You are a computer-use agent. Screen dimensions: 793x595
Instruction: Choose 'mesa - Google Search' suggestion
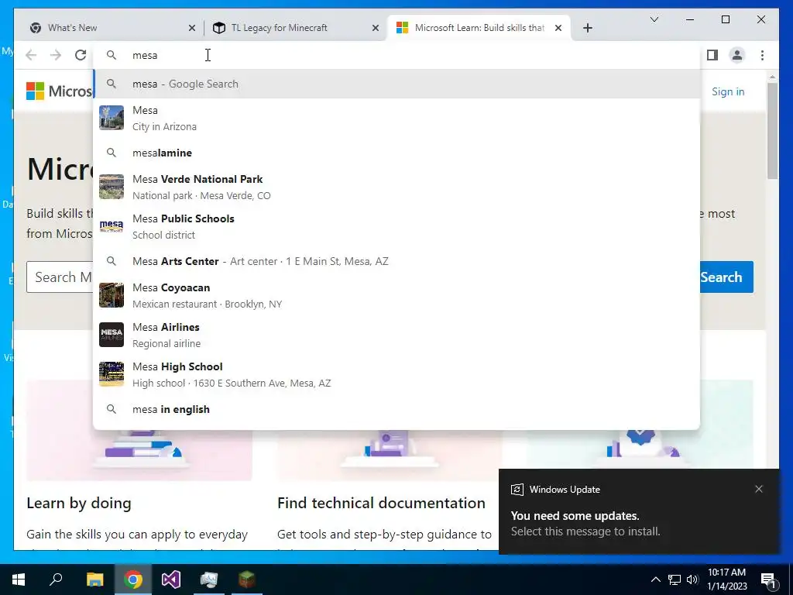(x=397, y=84)
